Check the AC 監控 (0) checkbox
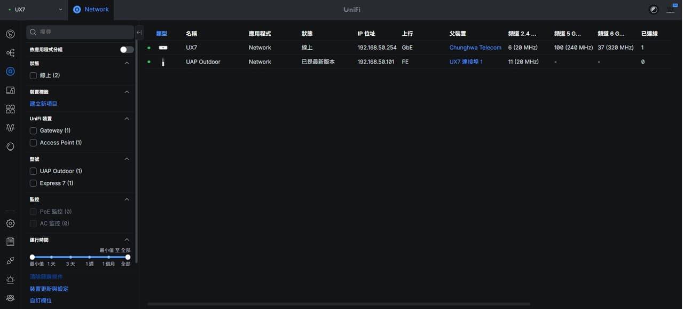 pos(33,223)
